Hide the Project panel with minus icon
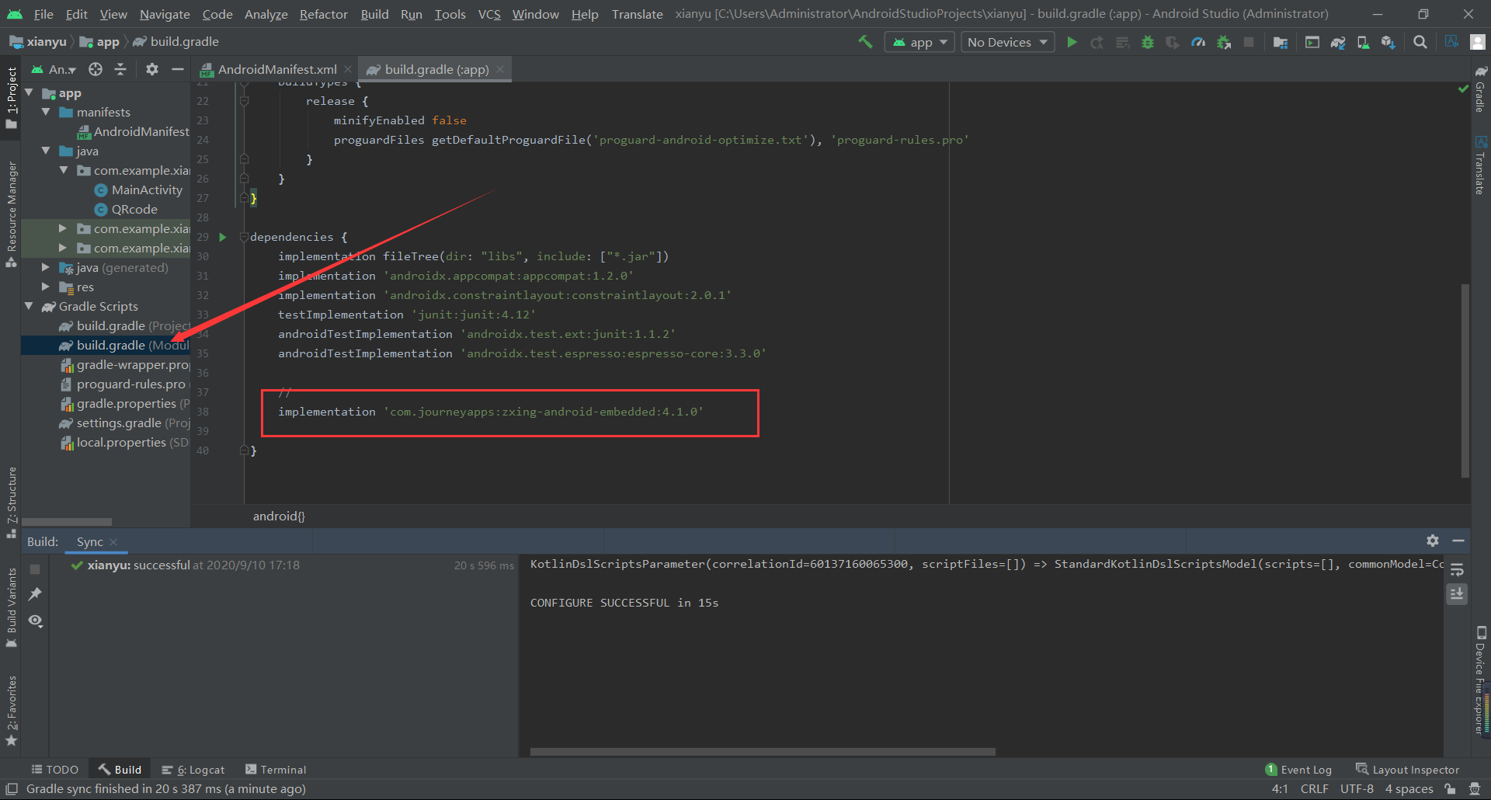The height and width of the screenshot is (800, 1491). click(178, 69)
